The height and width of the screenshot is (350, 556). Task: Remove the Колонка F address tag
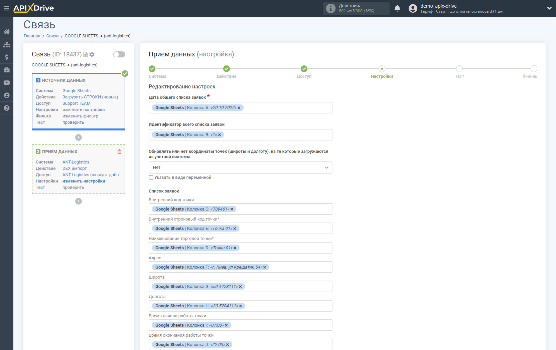(265, 267)
